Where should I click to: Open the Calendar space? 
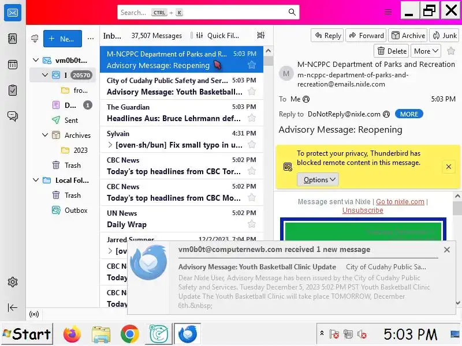coord(13,65)
